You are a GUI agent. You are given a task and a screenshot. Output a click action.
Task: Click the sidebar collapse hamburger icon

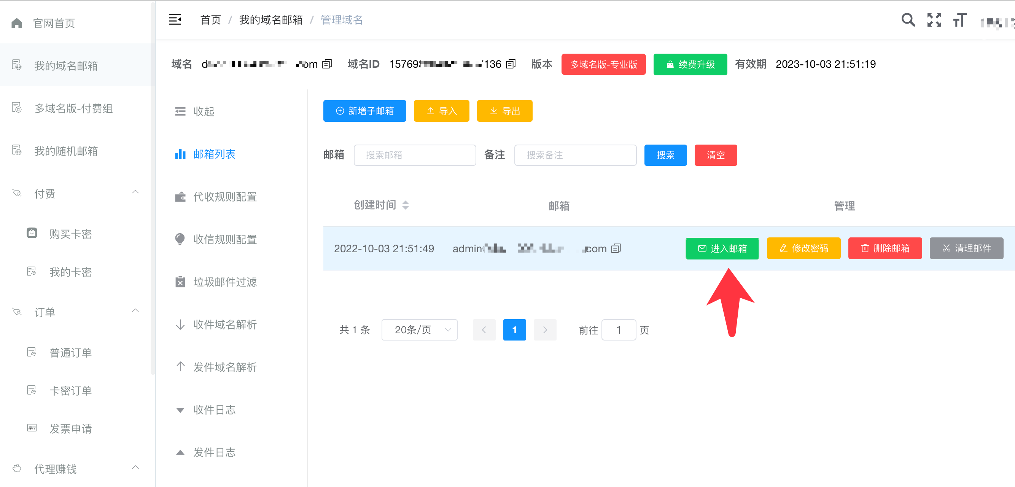(x=175, y=19)
